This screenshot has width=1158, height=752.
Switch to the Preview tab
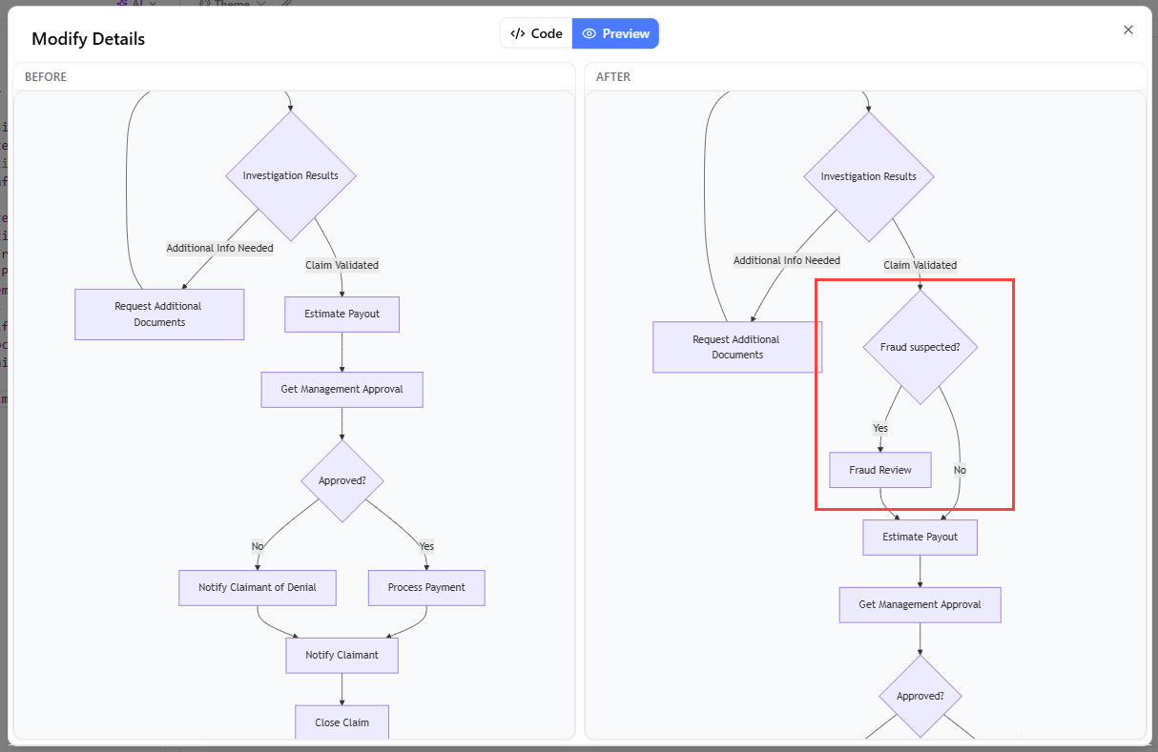pyautogui.click(x=615, y=33)
